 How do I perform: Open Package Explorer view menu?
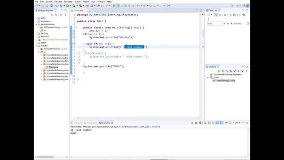click(66, 15)
